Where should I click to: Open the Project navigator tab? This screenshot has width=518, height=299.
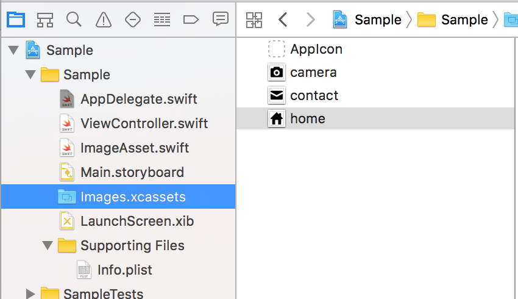tap(16, 20)
